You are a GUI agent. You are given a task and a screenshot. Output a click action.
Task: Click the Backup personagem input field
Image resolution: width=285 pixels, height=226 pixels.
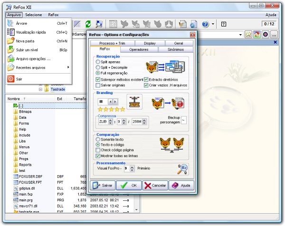click(184, 120)
